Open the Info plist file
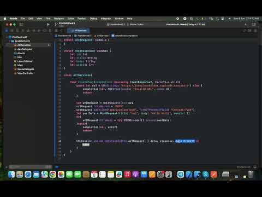This screenshot has width=262, height=197. tap(20, 57)
